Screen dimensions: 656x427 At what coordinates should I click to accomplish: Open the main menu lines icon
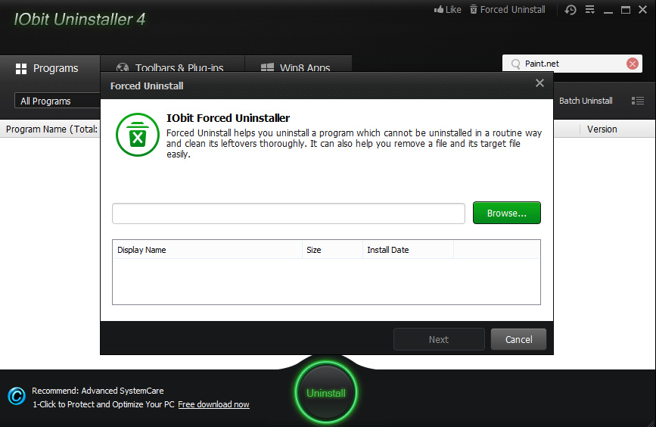(x=590, y=10)
